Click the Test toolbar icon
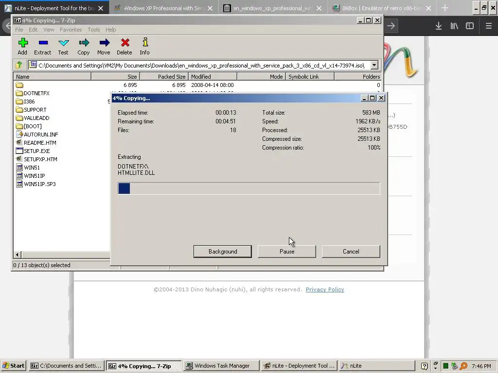The width and height of the screenshot is (498, 373). [64, 43]
